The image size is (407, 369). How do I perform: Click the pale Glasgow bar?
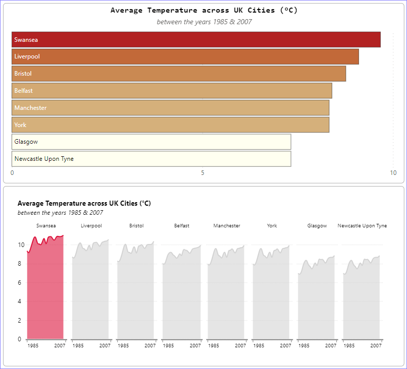[x=151, y=142]
